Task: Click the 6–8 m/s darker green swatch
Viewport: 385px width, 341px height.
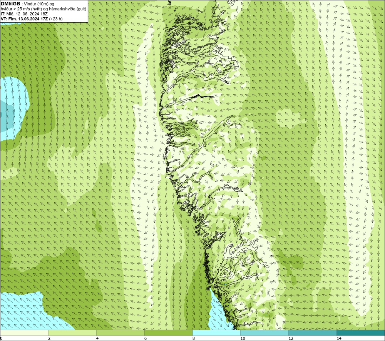Action: 169,333
